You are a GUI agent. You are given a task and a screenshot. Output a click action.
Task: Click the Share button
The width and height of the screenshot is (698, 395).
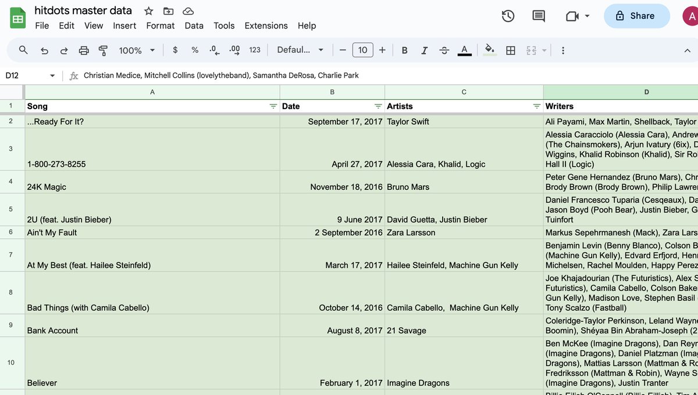(636, 16)
